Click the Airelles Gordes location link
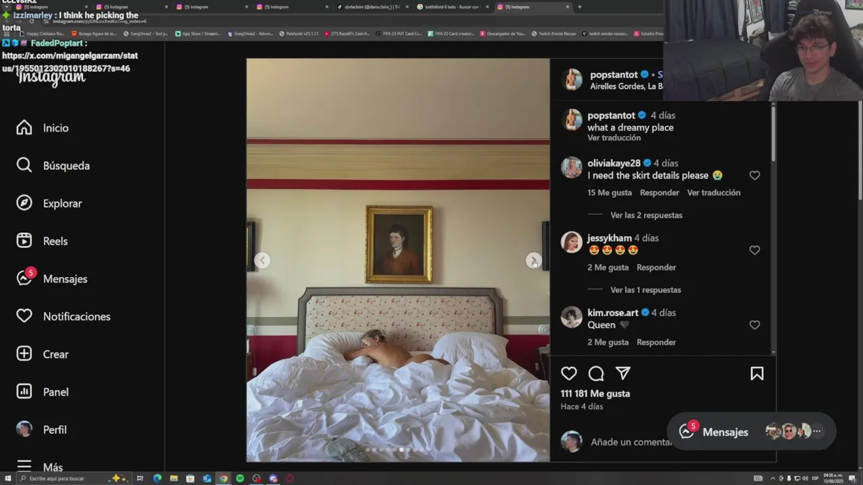 point(626,86)
